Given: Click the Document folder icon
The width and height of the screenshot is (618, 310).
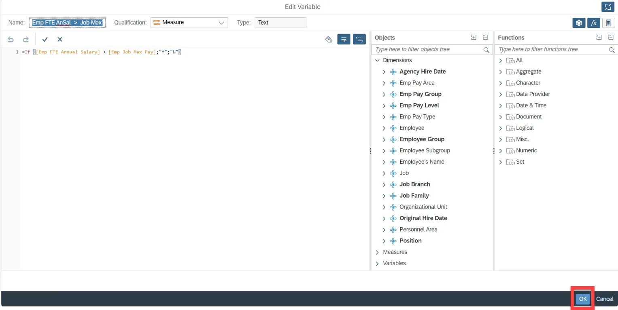Looking at the screenshot, I should point(510,117).
